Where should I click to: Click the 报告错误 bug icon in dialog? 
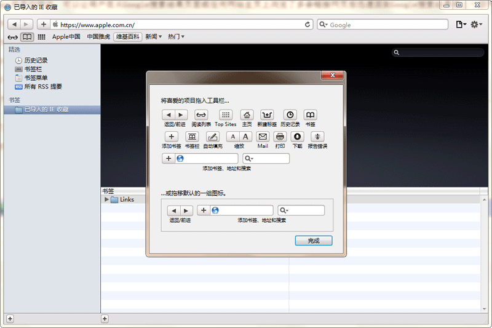(x=317, y=137)
